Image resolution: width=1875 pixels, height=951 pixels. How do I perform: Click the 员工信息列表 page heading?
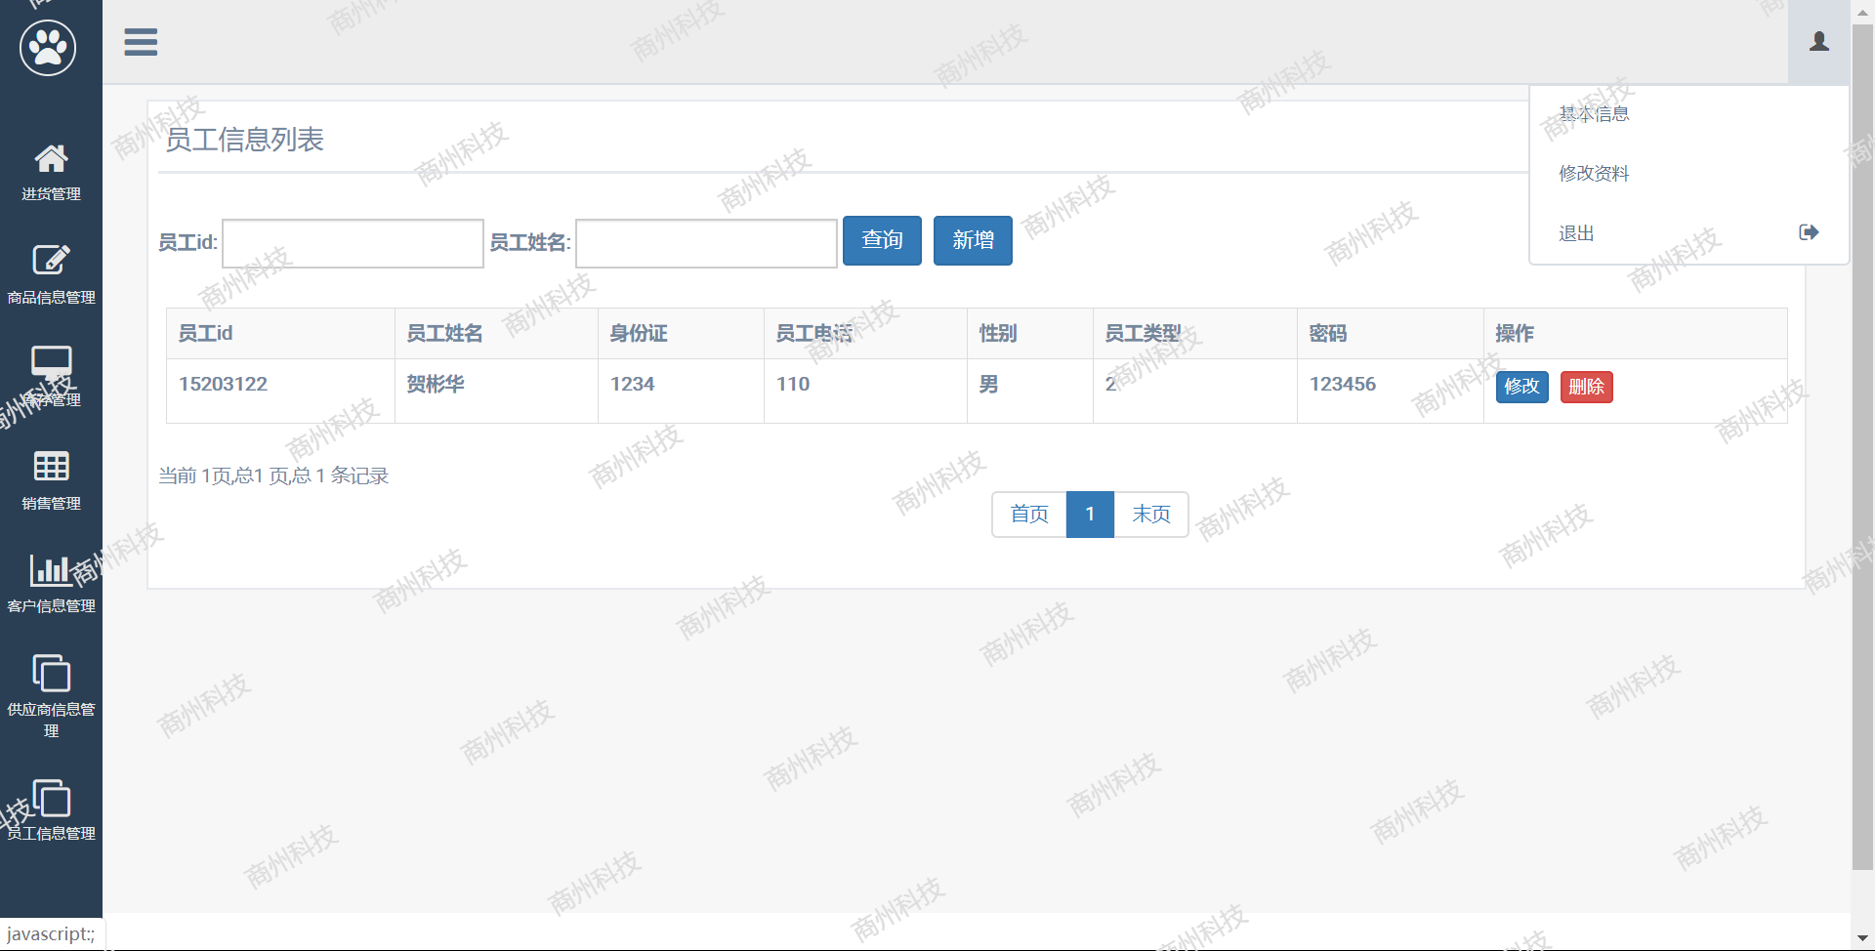pos(244,140)
